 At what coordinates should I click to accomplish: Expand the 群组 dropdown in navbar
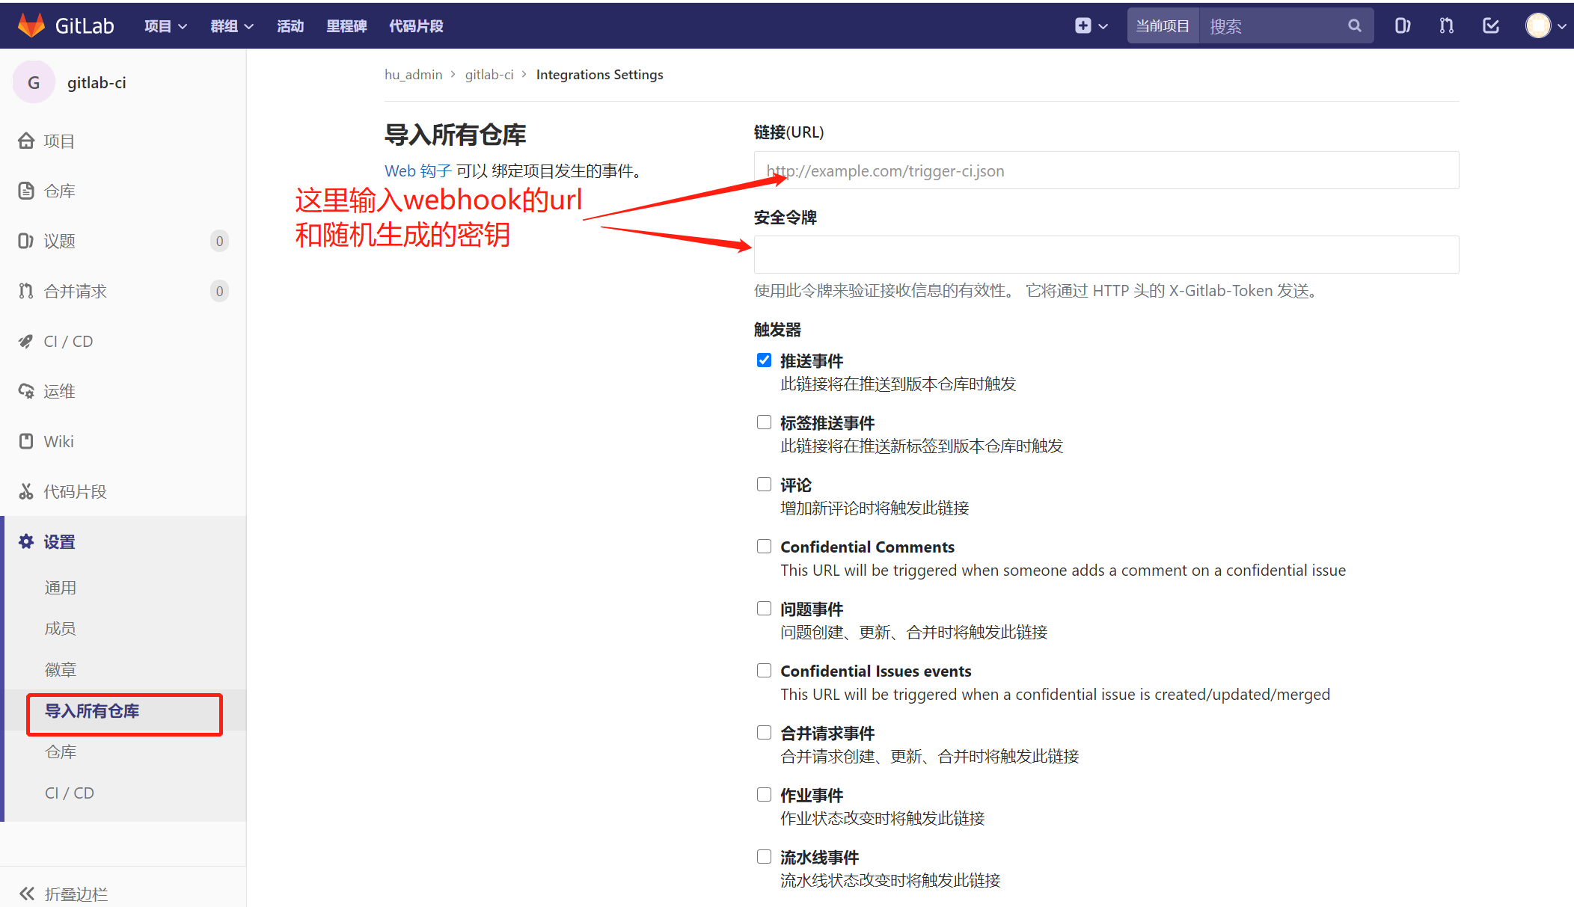click(232, 26)
